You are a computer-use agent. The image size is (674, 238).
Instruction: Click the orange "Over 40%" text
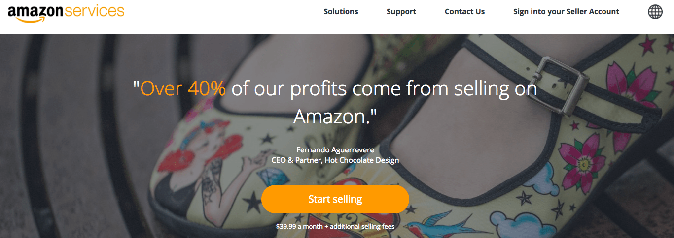[x=183, y=89]
